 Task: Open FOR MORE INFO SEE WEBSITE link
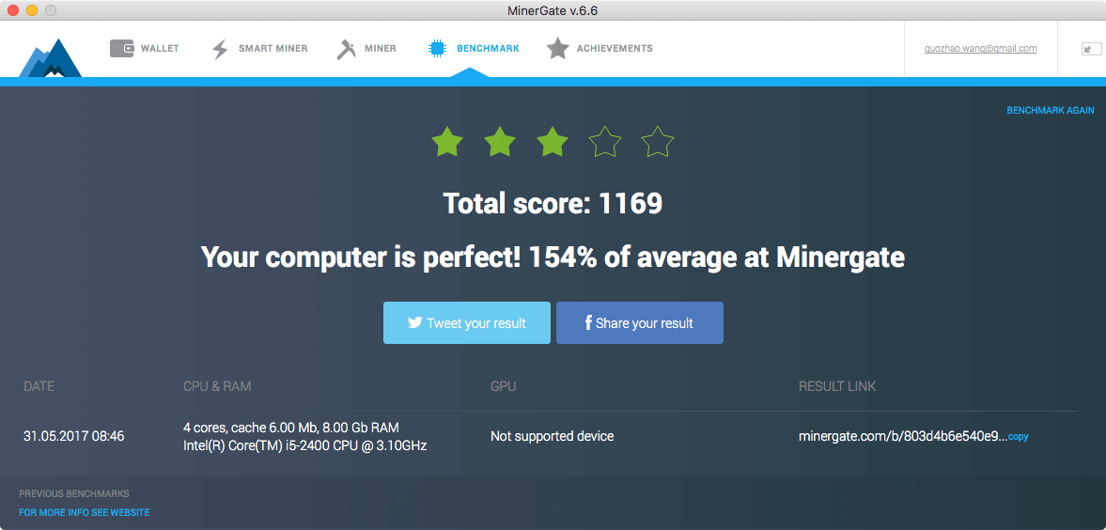coord(84,512)
